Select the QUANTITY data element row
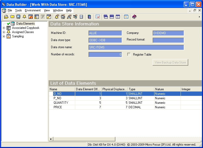The image size is (203, 148). coord(61,103)
